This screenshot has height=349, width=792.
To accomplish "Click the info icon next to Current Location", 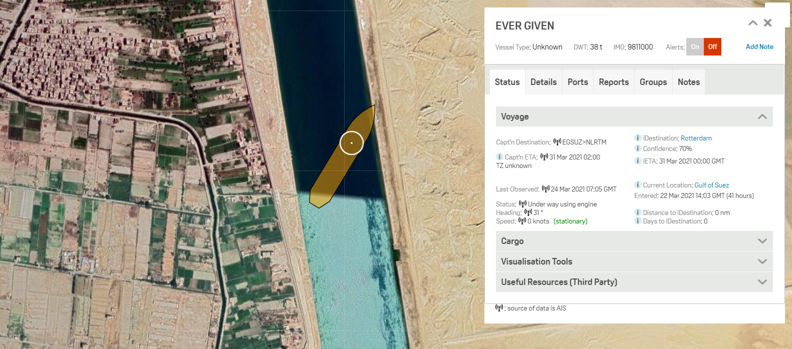I will (638, 185).
